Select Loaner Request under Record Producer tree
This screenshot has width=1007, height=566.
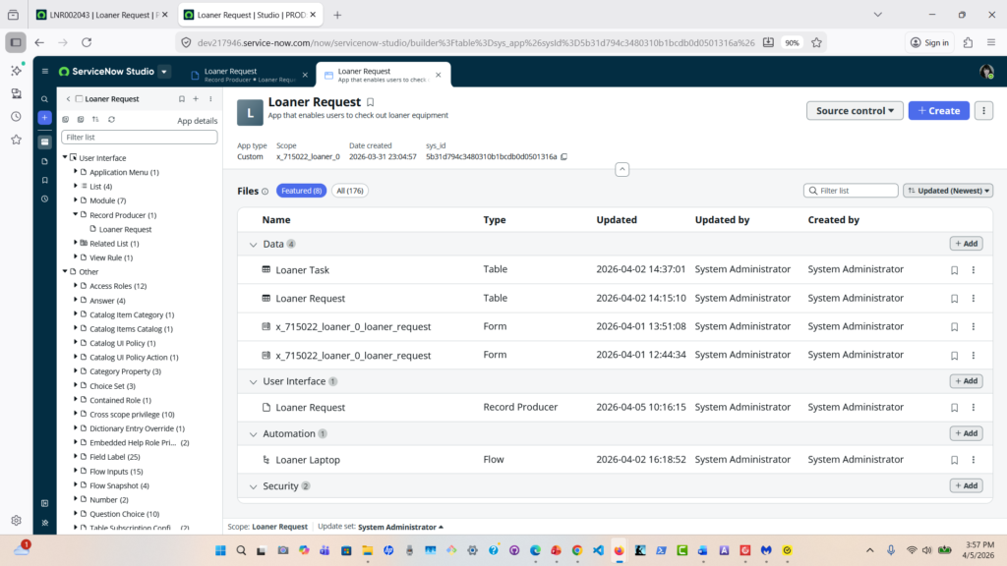pos(125,229)
